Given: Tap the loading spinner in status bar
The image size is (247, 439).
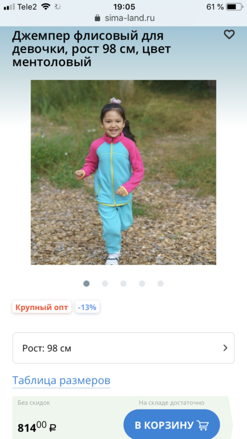Looking at the screenshot, I should (58, 7).
